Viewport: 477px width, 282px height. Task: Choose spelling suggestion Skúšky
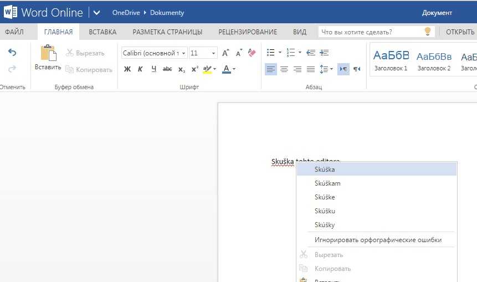click(377, 225)
